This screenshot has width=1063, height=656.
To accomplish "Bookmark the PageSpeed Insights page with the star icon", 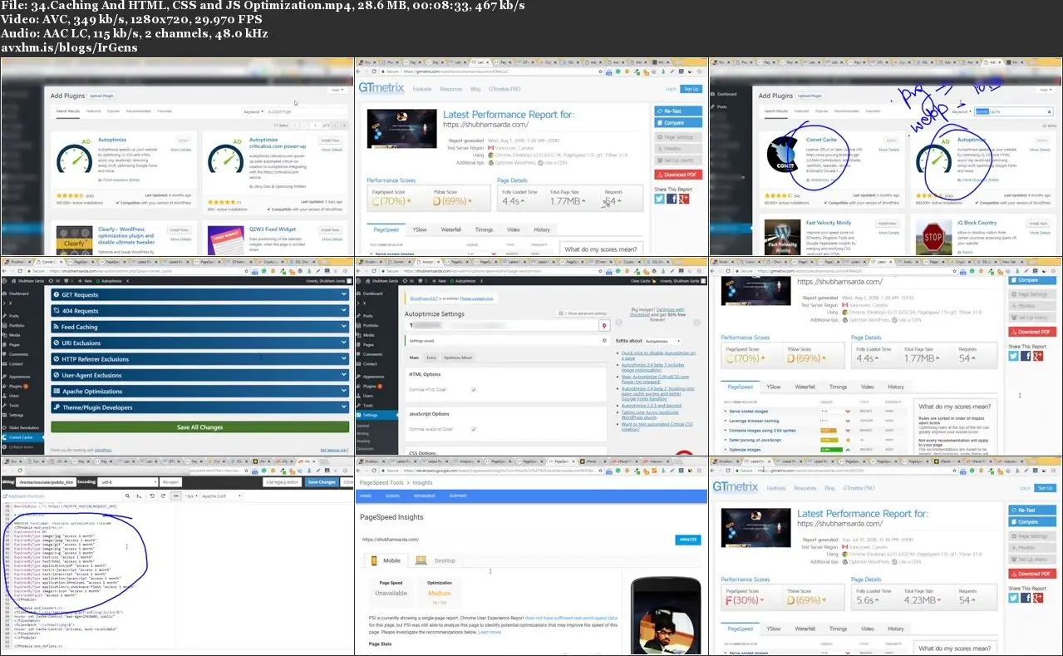I will pyautogui.click(x=602, y=470).
